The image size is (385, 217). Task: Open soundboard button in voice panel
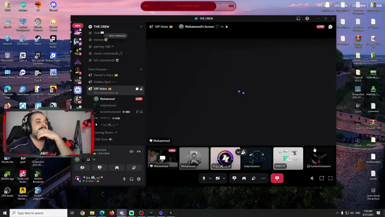pyautogui.click(x=134, y=168)
